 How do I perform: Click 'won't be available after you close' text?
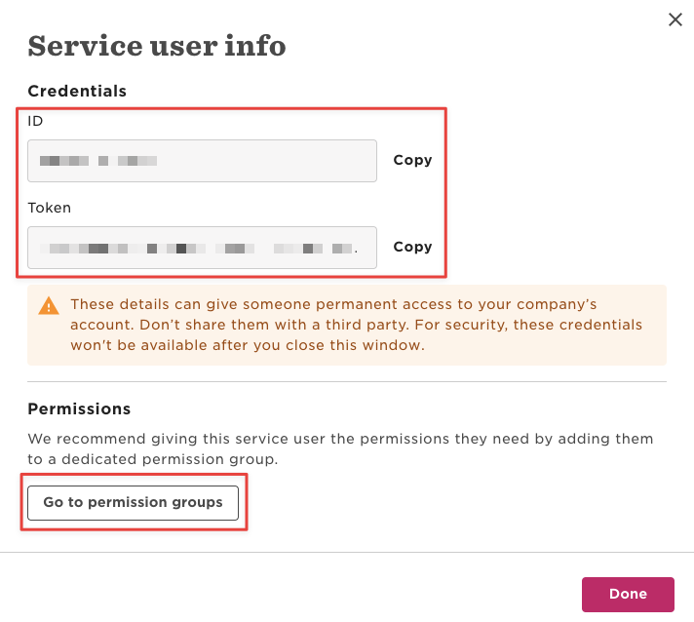220,345
